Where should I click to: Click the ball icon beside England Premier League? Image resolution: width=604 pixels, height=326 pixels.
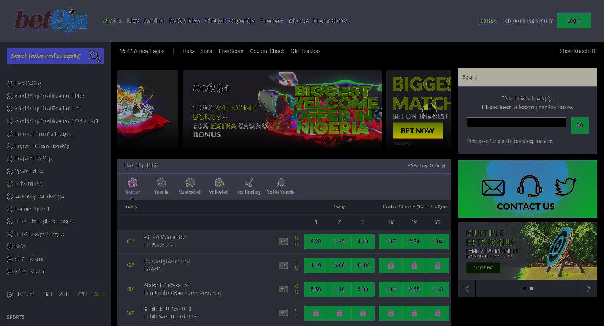10,133
